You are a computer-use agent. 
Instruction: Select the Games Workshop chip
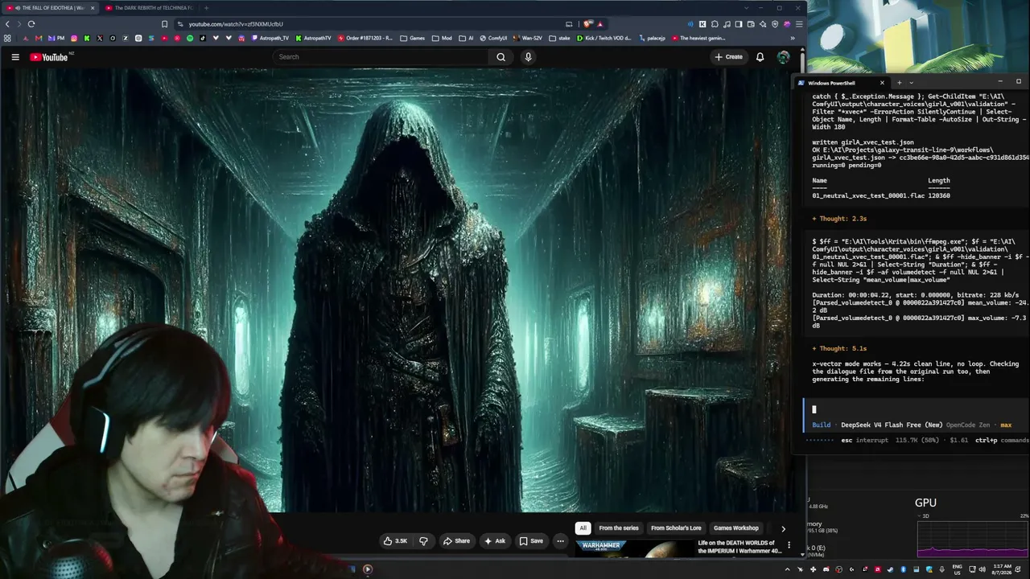736,528
